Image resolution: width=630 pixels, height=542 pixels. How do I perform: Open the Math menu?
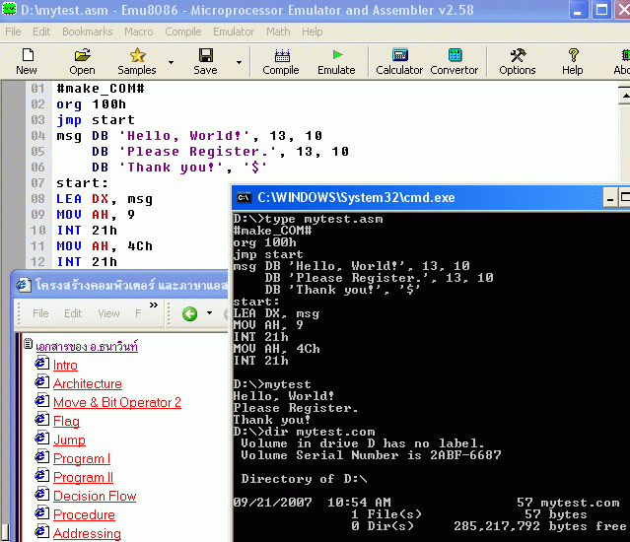coord(278,32)
